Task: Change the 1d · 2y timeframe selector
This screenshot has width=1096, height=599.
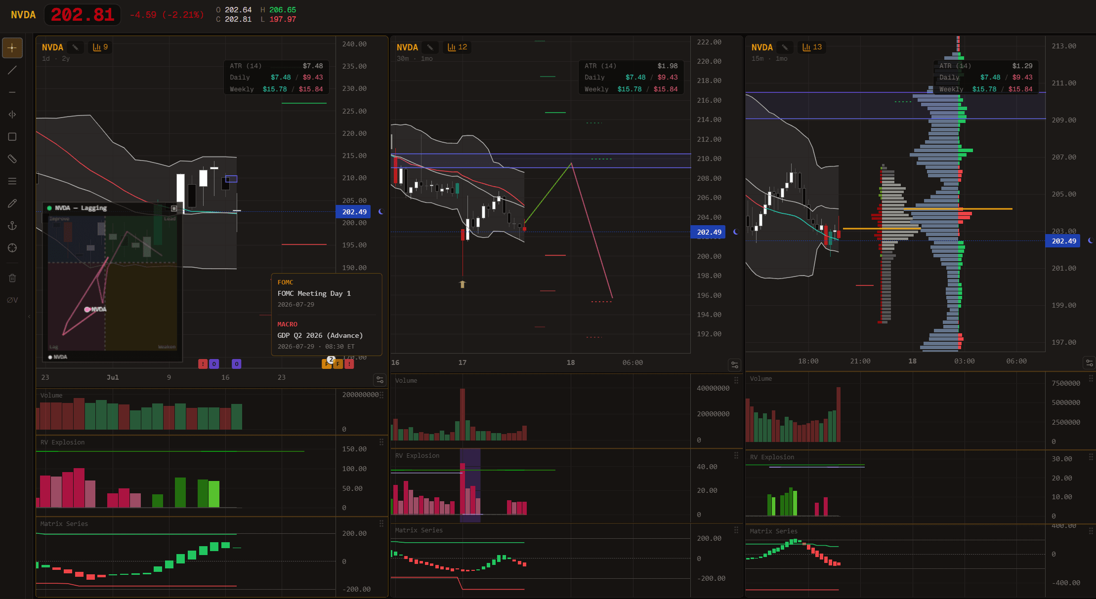Action: (56, 59)
